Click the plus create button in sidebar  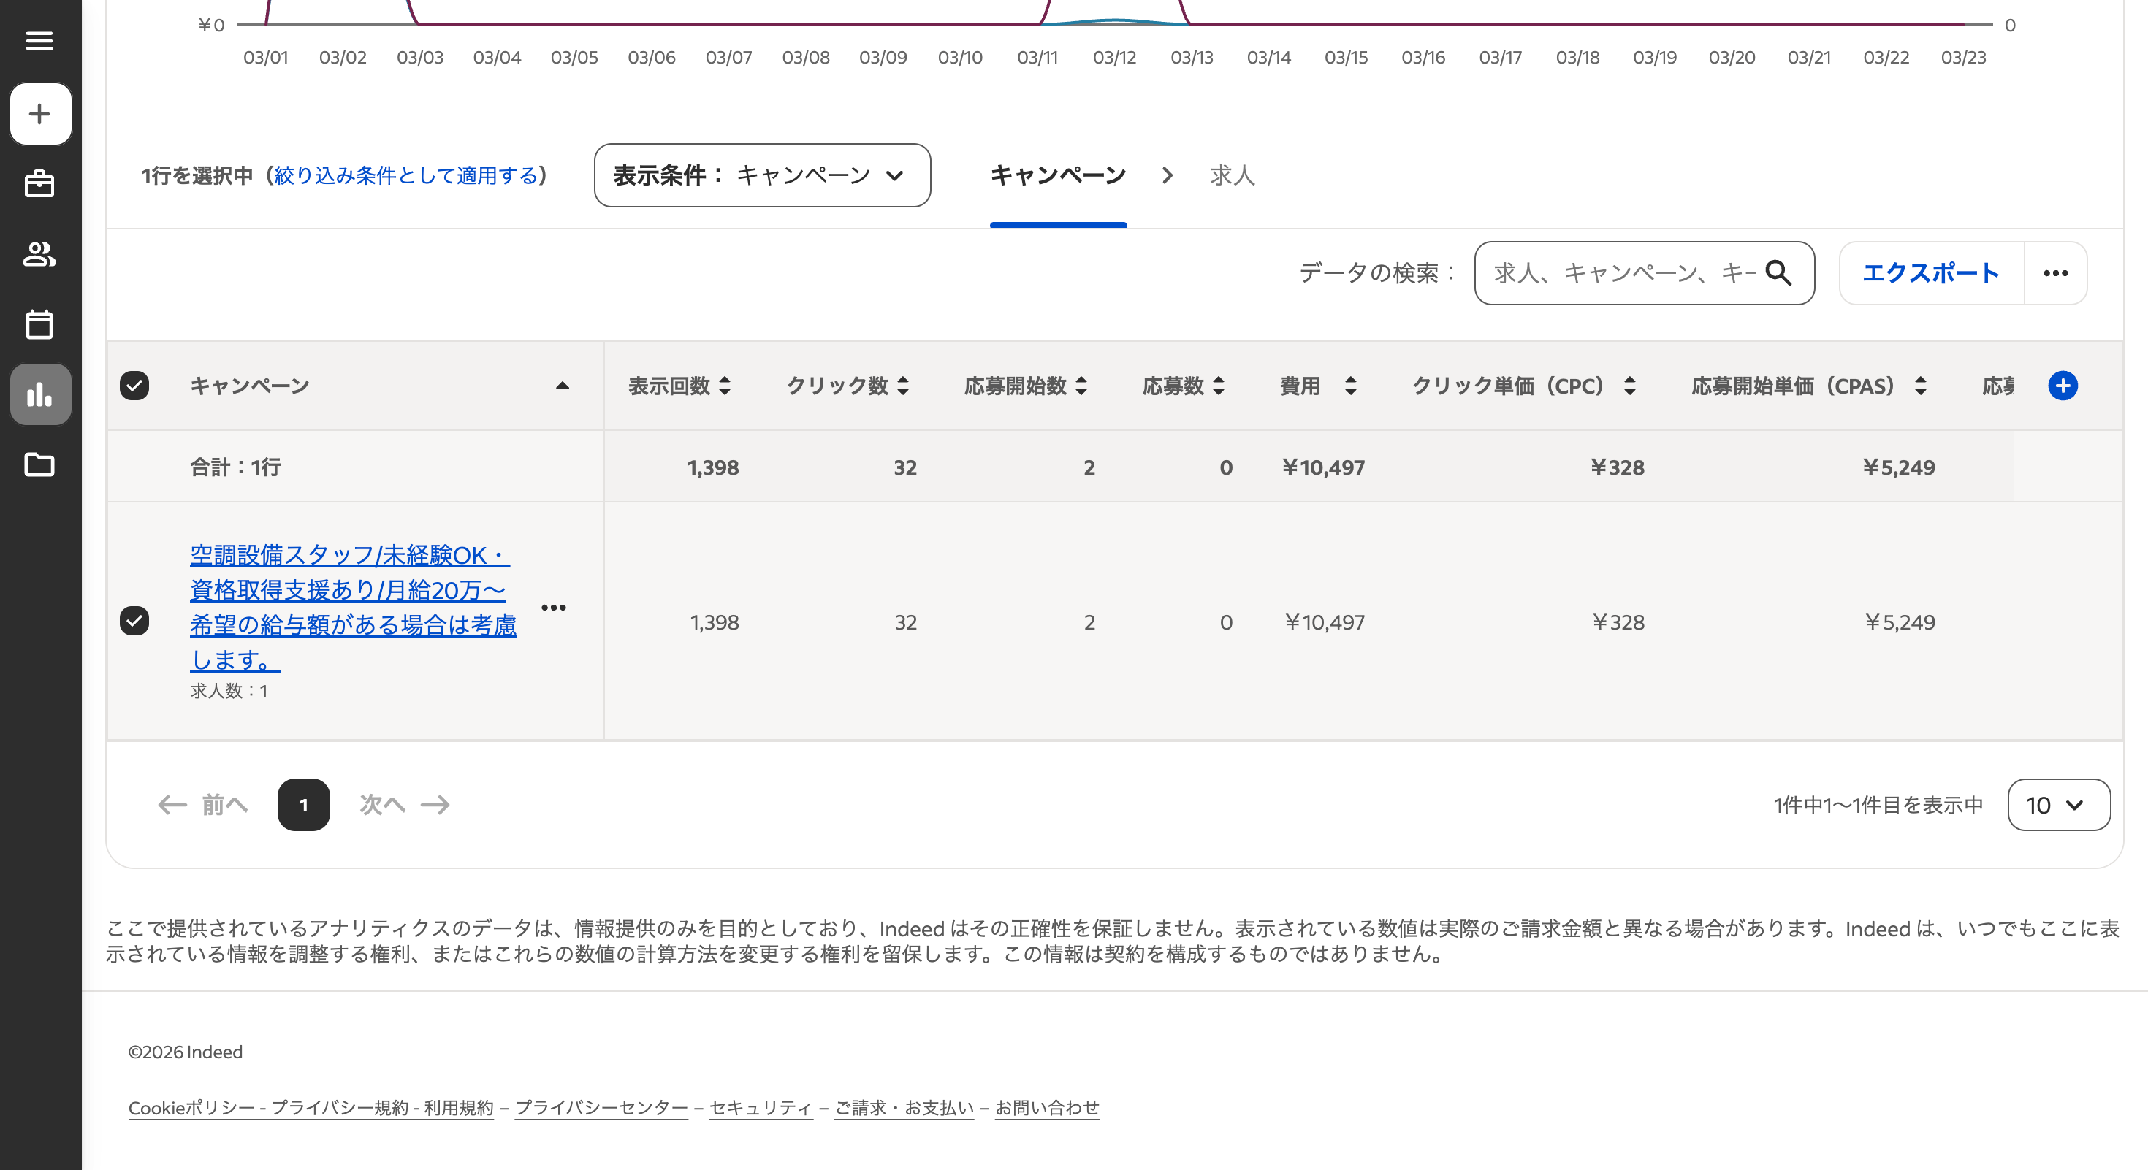(x=40, y=114)
